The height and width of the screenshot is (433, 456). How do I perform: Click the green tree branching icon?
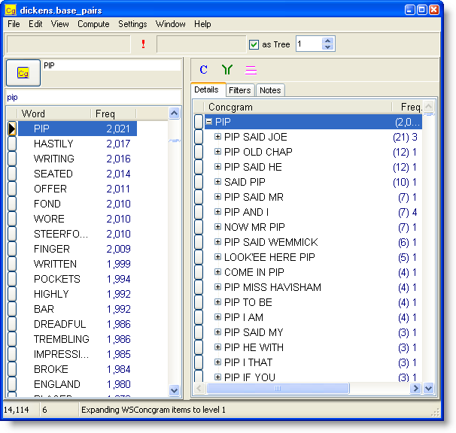coord(227,69)
